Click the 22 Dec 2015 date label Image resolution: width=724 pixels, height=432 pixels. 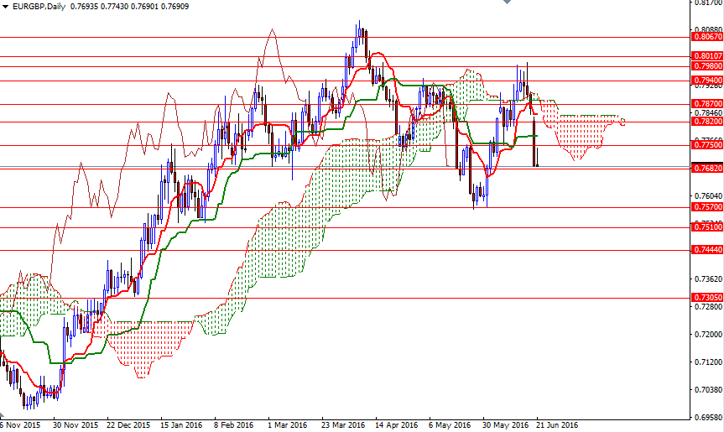[128, 425]
